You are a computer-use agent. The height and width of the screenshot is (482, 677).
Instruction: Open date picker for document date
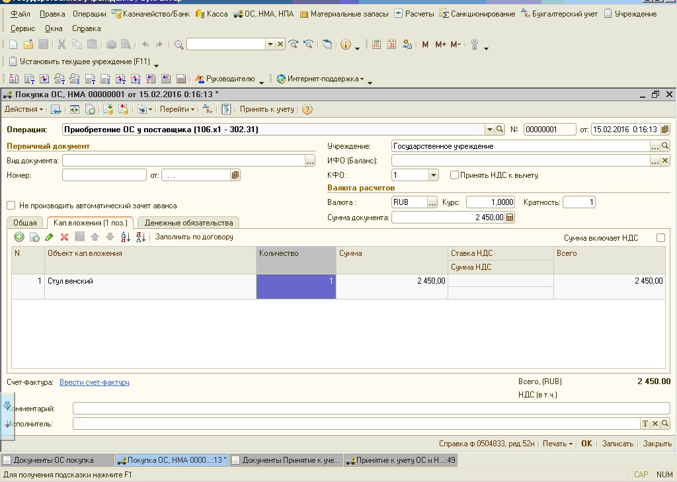point(665,129)
